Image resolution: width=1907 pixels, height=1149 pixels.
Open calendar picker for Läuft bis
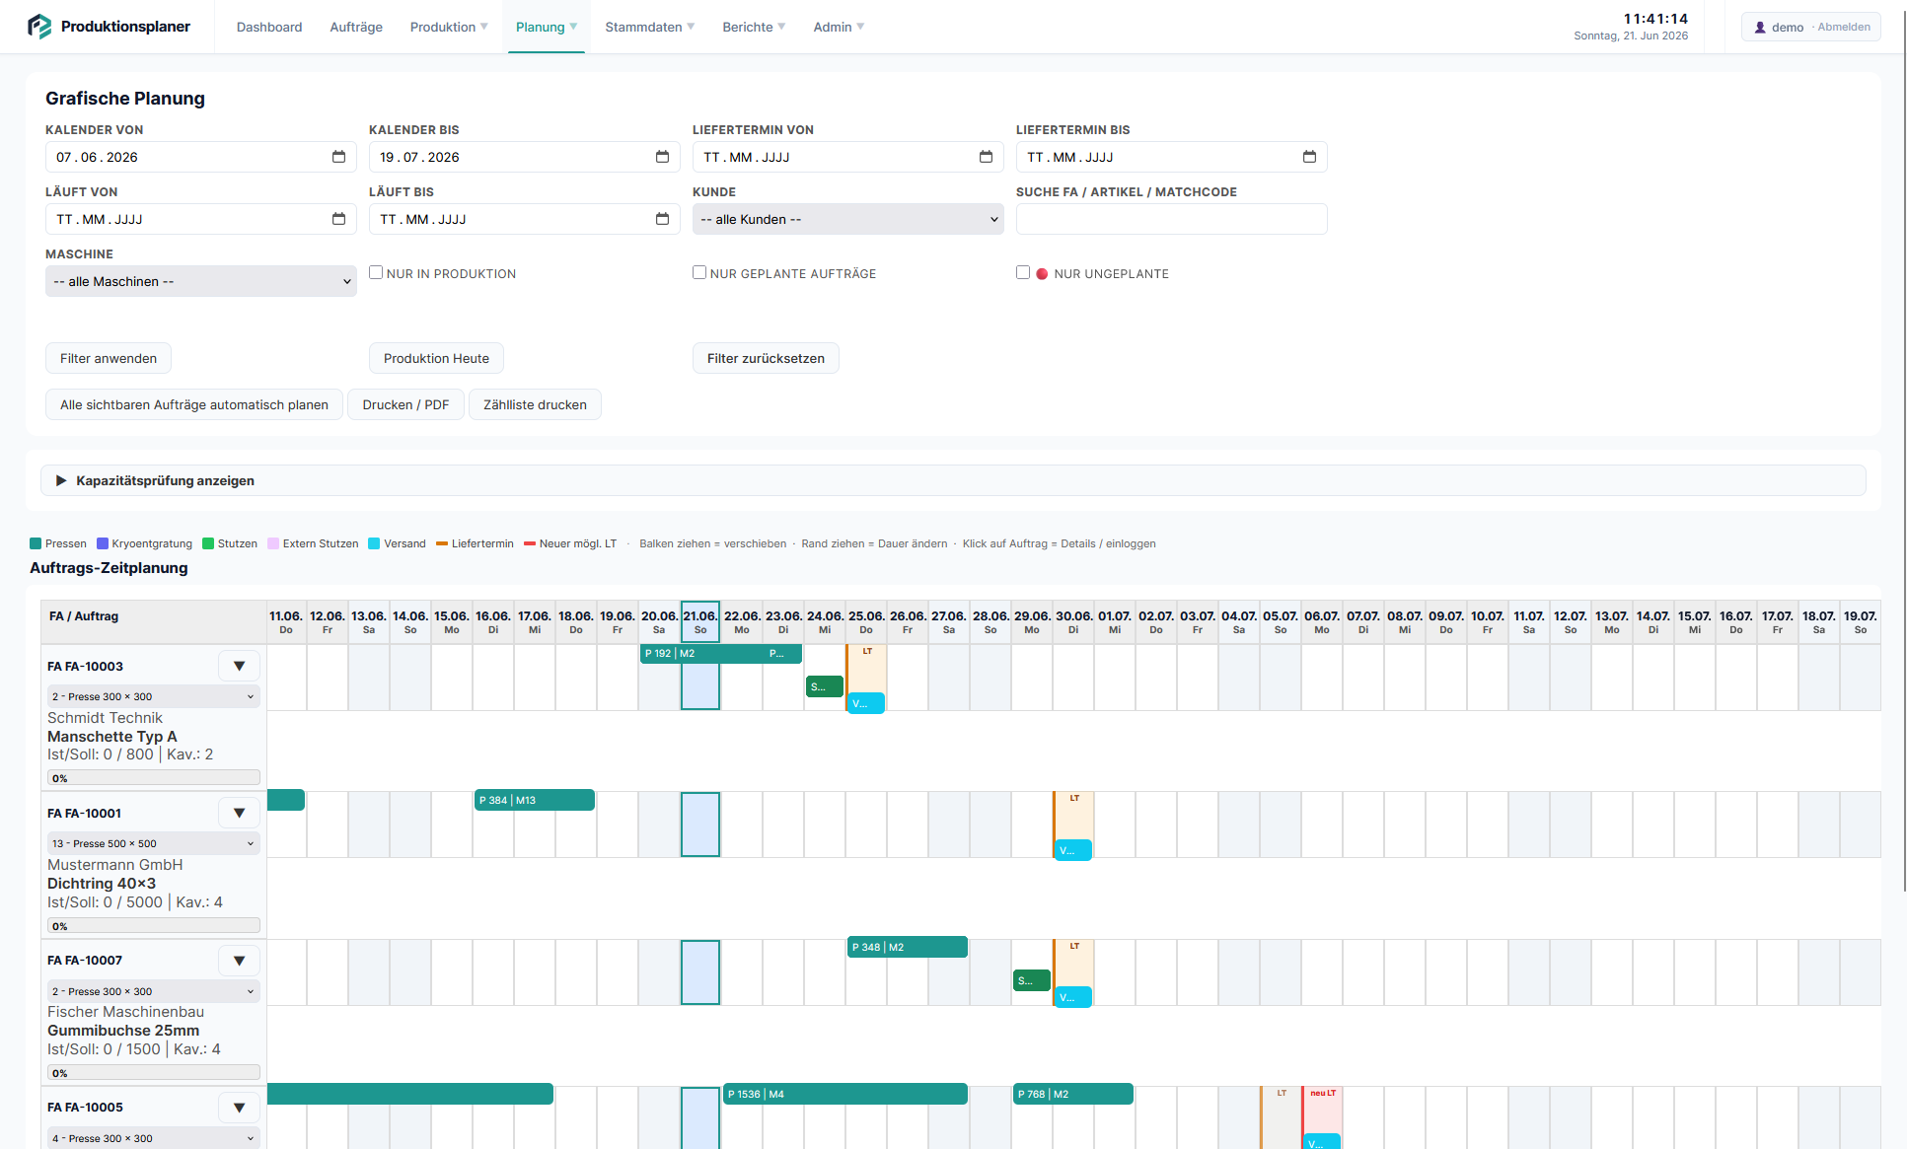pyautogui.click(x=662, y=219)
